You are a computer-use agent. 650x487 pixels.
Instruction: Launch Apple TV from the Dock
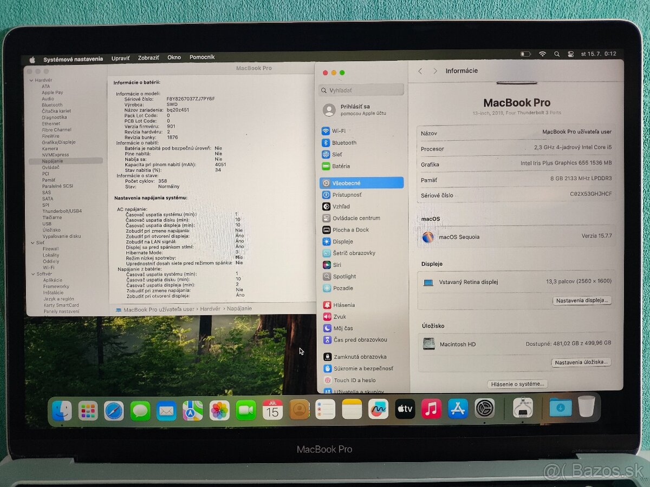click(x=405, y=409)
